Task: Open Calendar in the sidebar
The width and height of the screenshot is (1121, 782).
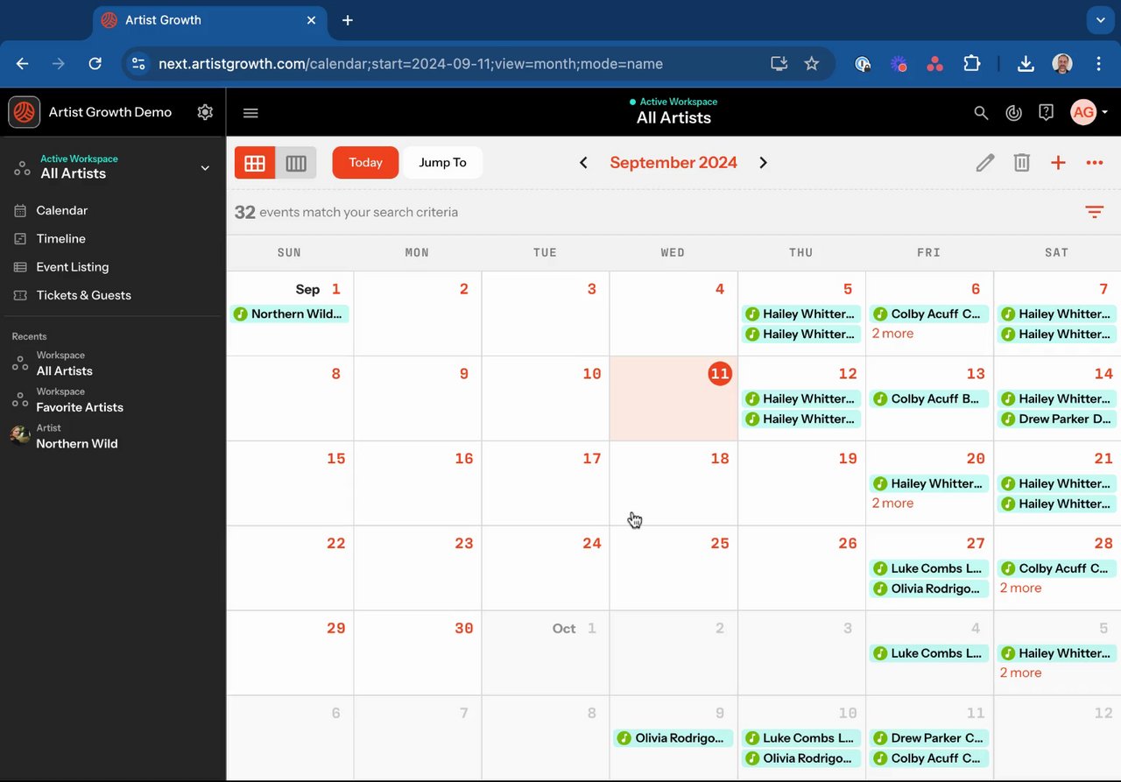Action: pyautogui.click(x=61, y=210)
